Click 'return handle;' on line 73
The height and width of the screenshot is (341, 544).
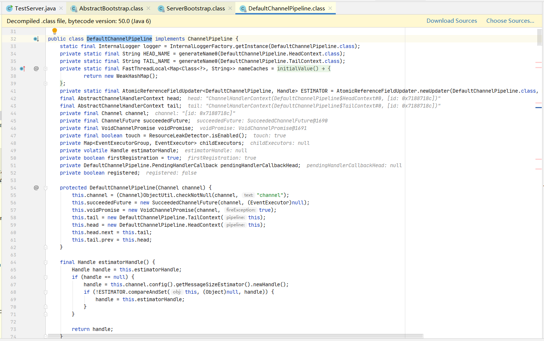[93, 329]
